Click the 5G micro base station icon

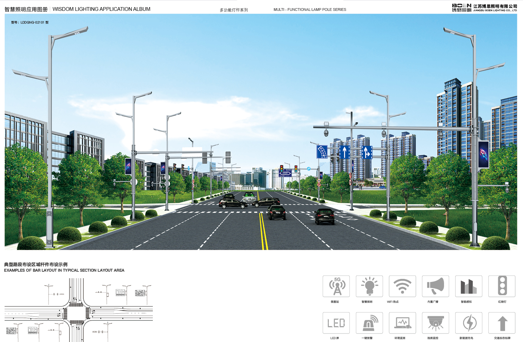click(x=336, y=286)
